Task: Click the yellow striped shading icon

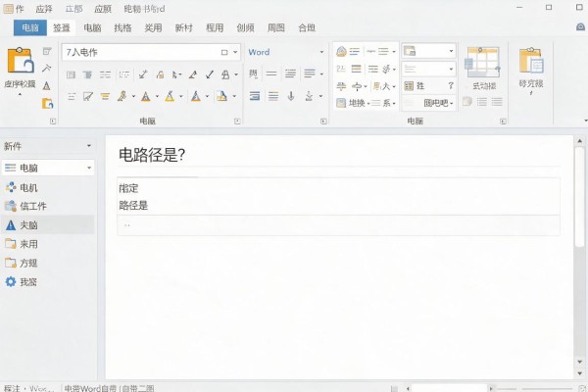Action: point(357,69)
